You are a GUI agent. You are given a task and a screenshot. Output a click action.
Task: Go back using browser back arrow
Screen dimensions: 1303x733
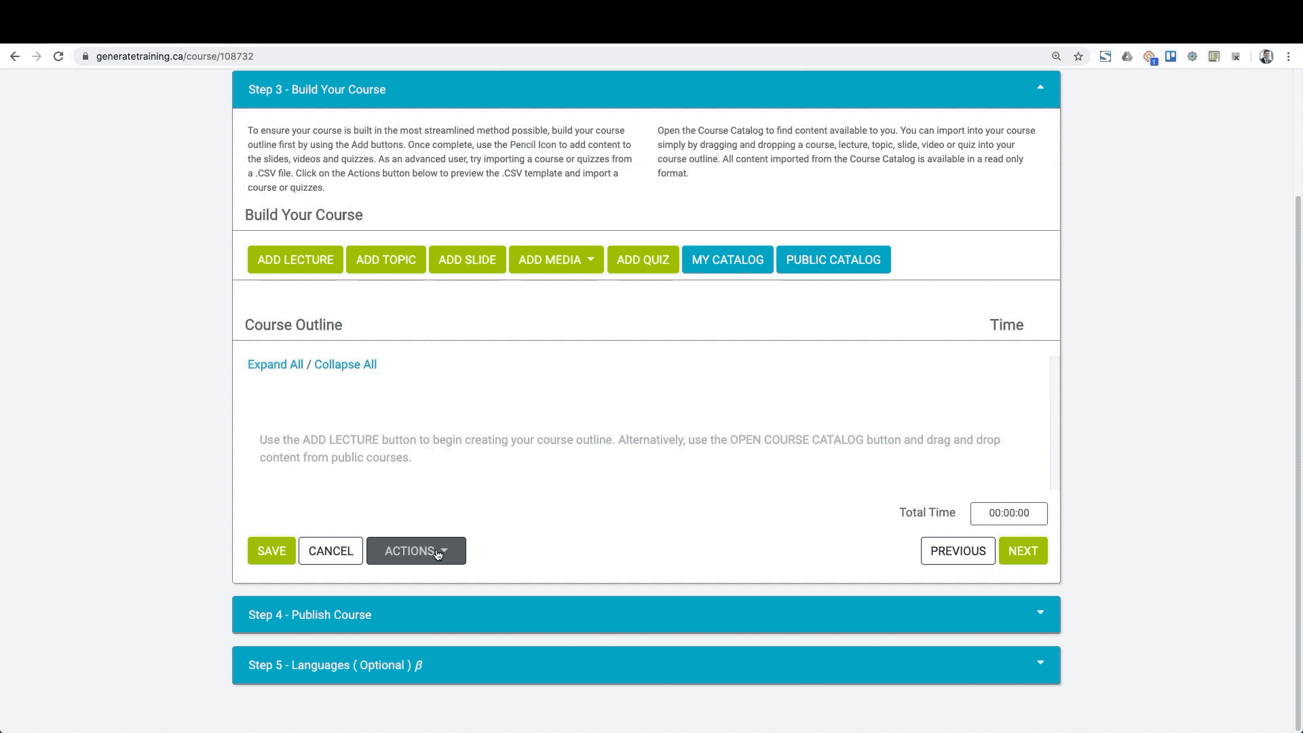click(15, 56)
